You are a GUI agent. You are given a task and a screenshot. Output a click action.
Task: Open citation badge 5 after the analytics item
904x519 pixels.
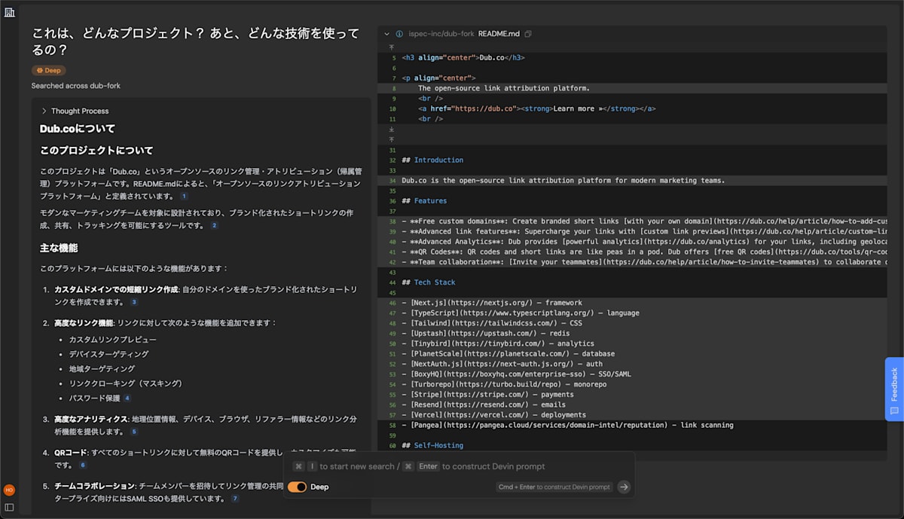click(134, 432)
